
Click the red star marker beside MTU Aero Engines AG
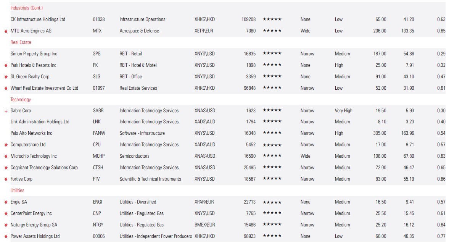[6, 31]
